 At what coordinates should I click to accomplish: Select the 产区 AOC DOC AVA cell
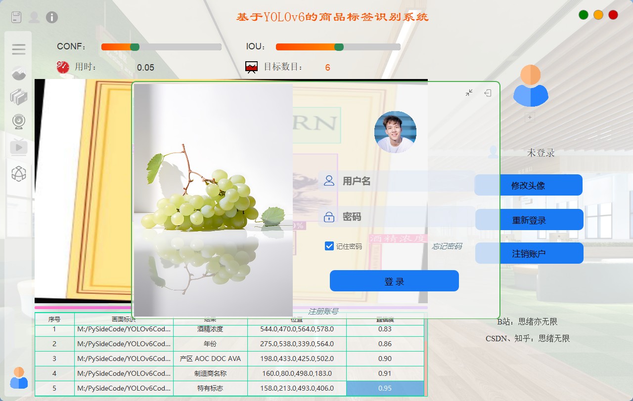(210, 359)
